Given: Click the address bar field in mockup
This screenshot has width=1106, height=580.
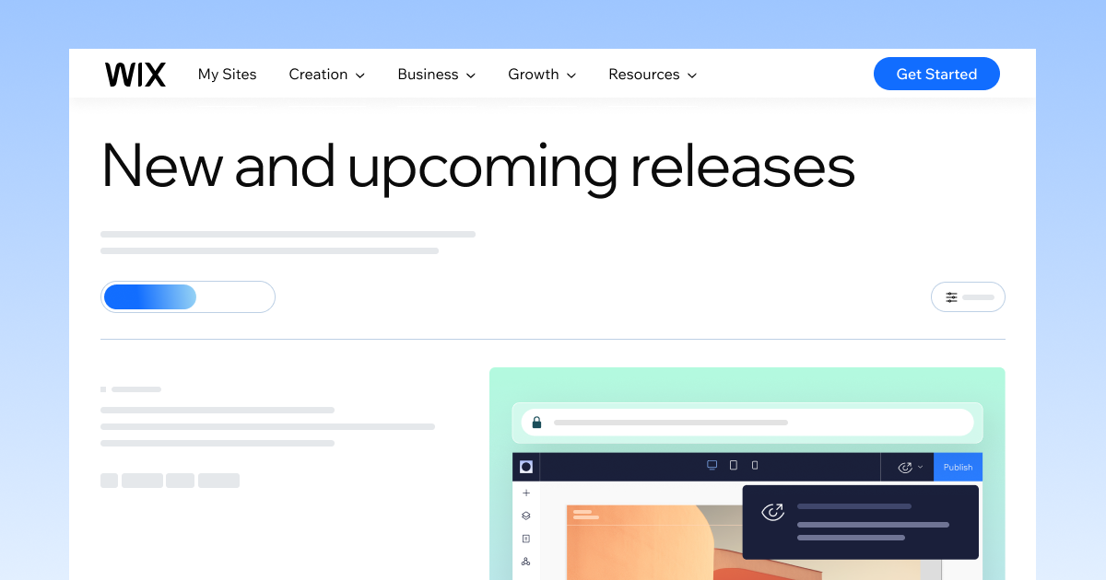Looking at the screenshot, I should click(747, 423).
